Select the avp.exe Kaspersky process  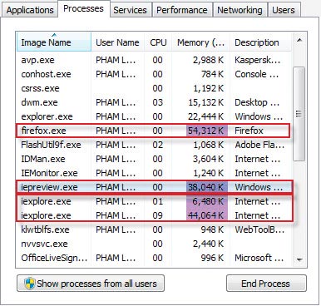pyautogui.click(x=154, y=60)
